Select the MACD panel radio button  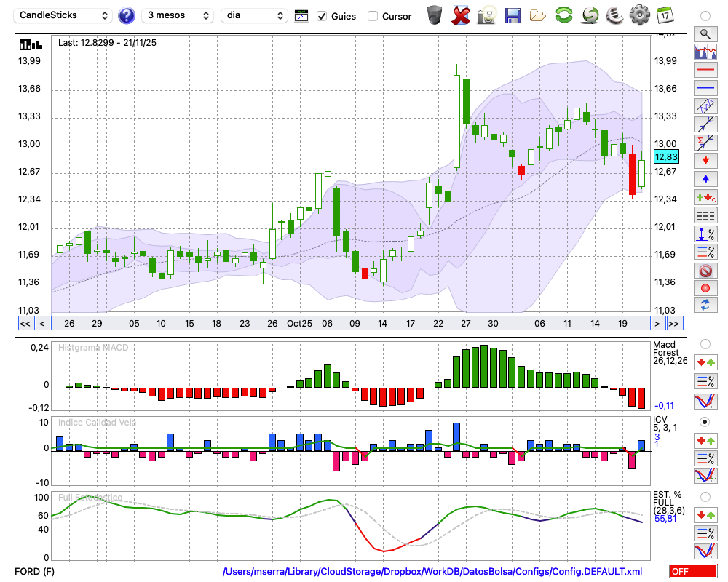pyautogui.click(x=705, y=343)
